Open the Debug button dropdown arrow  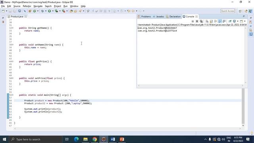tap(46, 11)
